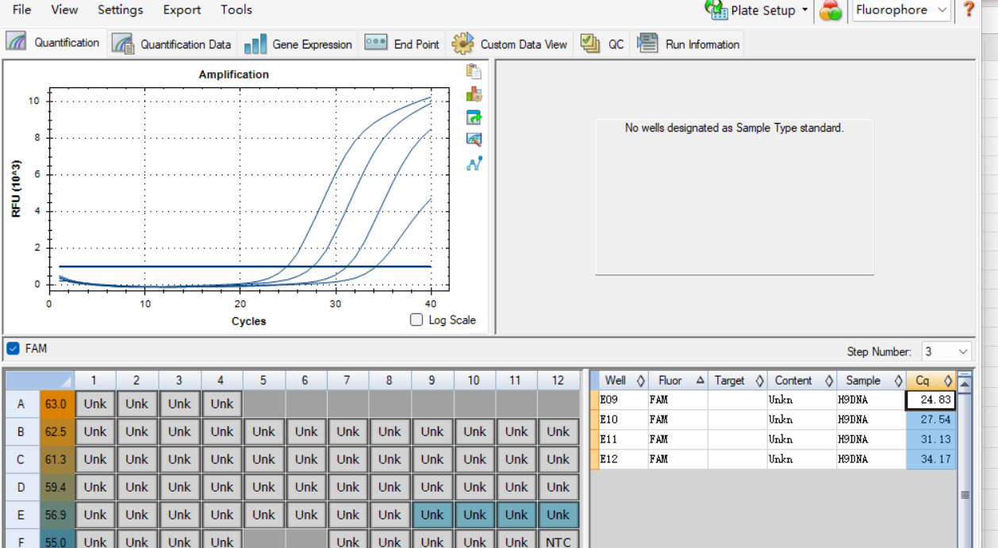Uncheck the FAM fluorophore checkbox
Image resolution: width=998 pixels, height=548 pixels.
click(13, 348)
